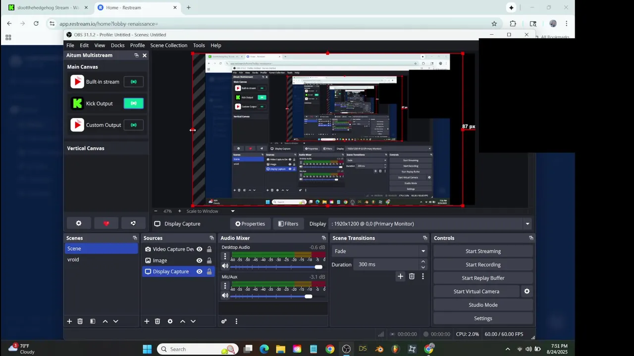
Task: Click the Duration 300 ms field
Action: (386, 265)
